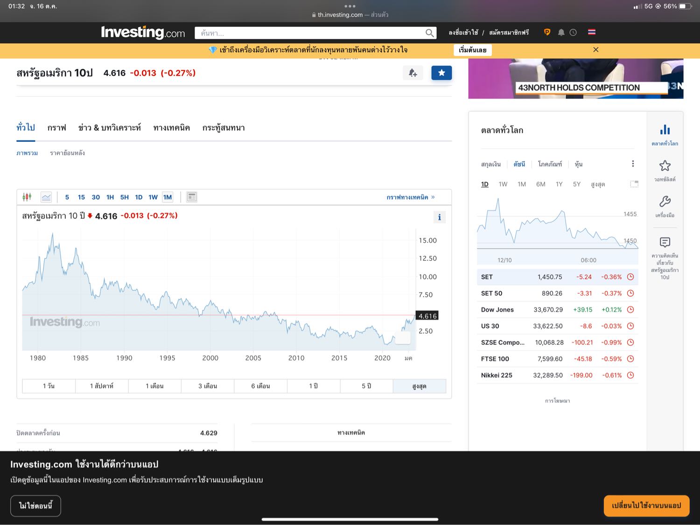Select the 5-minute chart interval
The image size is (700, 525).
pyautogui.click(x=67, y=197)
